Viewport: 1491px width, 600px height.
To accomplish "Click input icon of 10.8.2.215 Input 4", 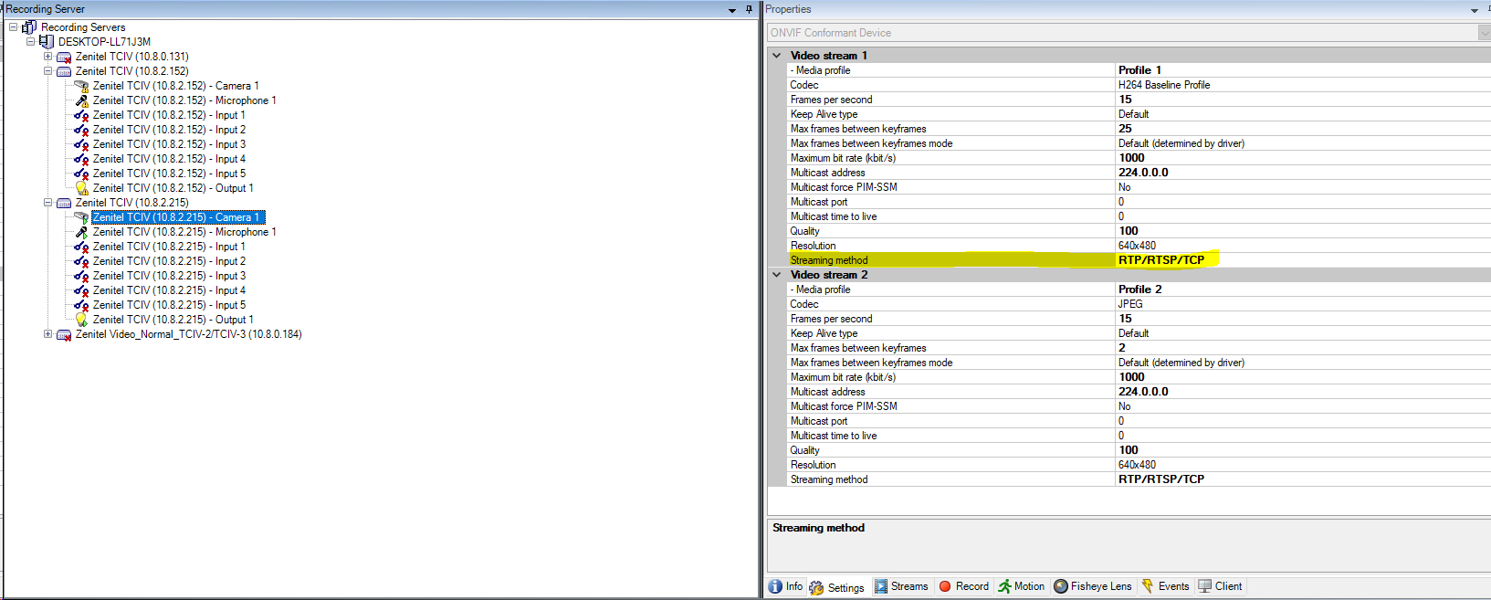I will point(81,290).
